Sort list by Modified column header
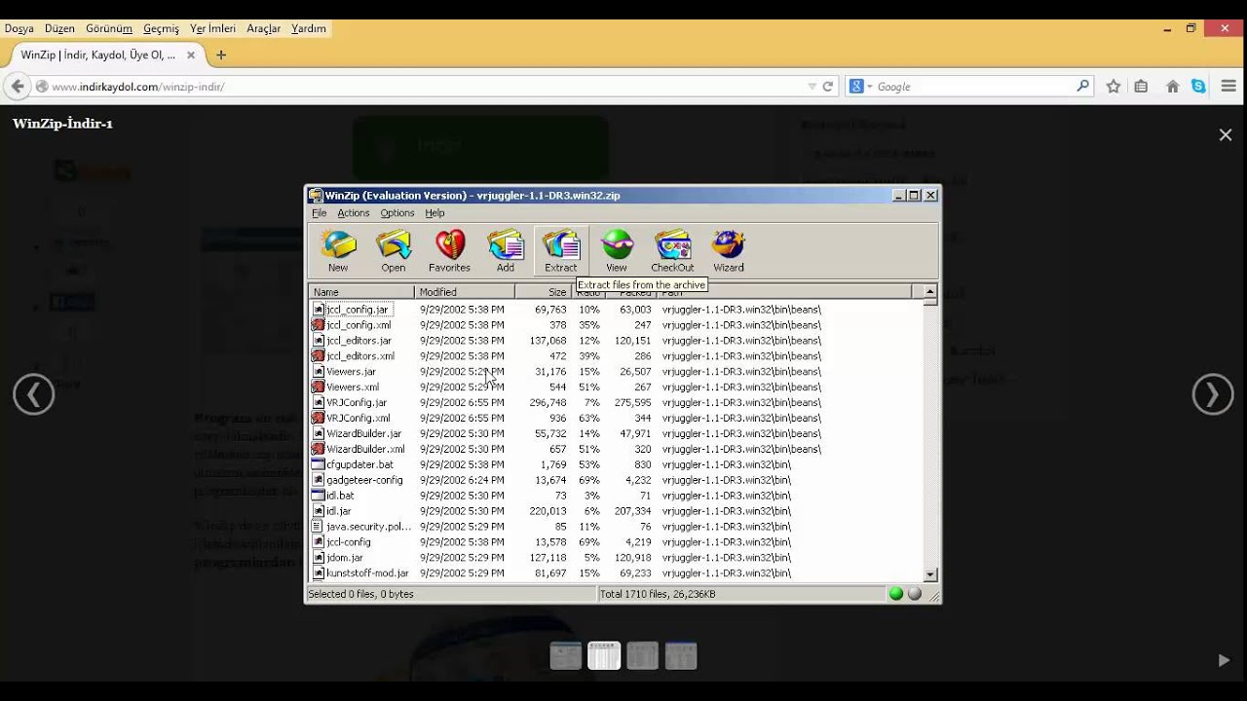This screenshot has height=701, width=1247. pyautogui.click(x=465, y=292)
